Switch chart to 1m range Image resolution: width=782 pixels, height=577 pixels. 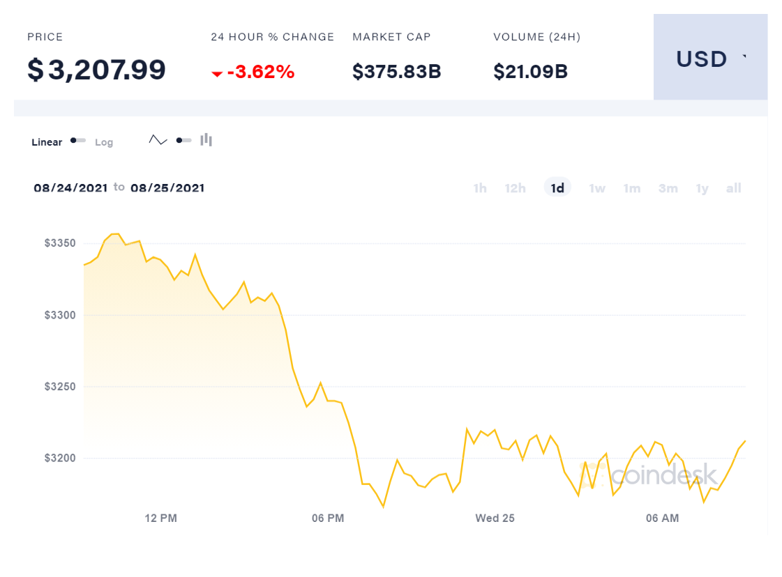click(632, 188)
